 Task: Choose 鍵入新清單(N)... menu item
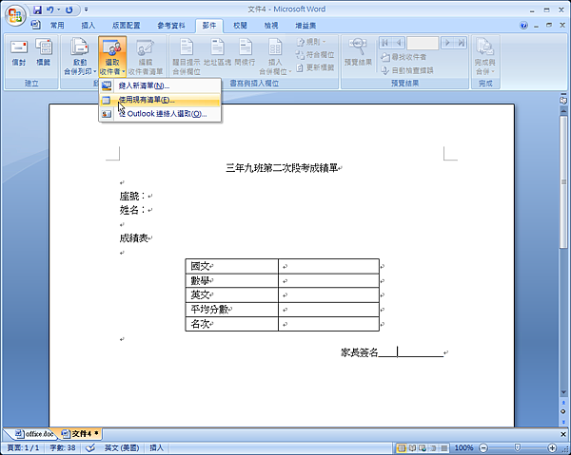(x=160, y=85)
